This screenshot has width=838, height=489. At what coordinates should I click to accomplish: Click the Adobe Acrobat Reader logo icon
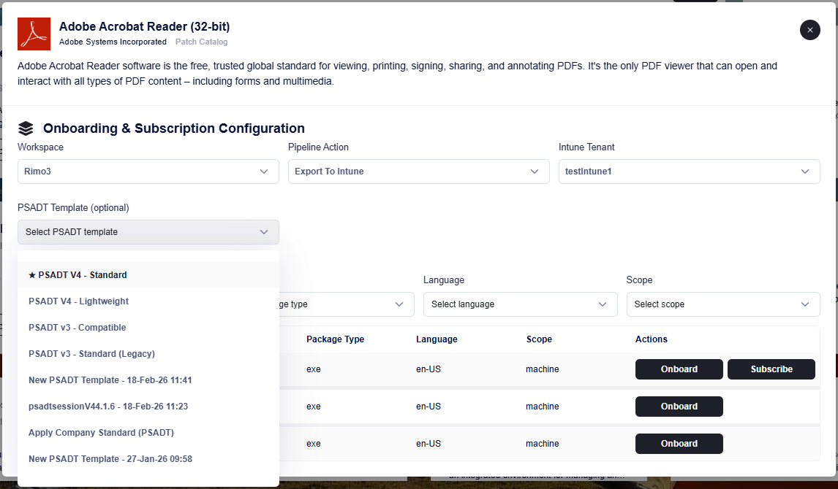tap(34, 34)
